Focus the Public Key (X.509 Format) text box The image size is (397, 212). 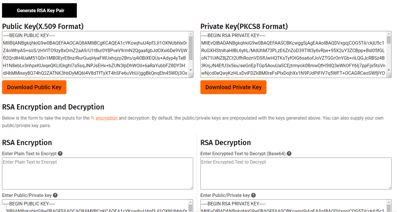[x=95, y=55]
